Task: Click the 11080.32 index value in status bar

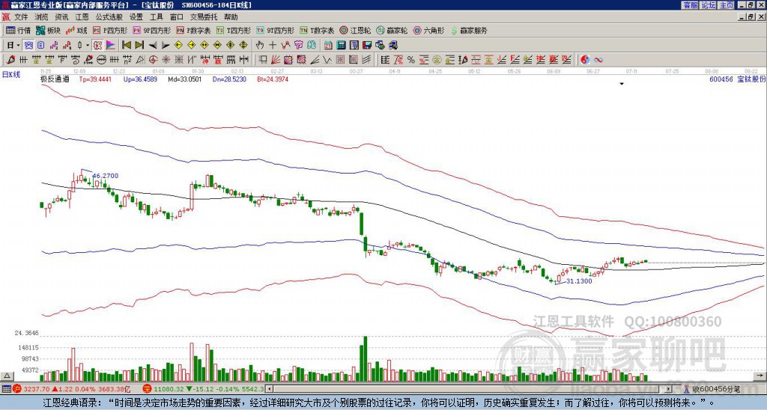Action: [169, 389]
